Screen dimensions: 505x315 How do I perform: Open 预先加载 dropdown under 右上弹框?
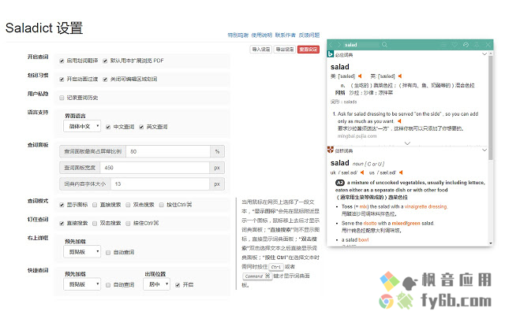click(82, 252)
